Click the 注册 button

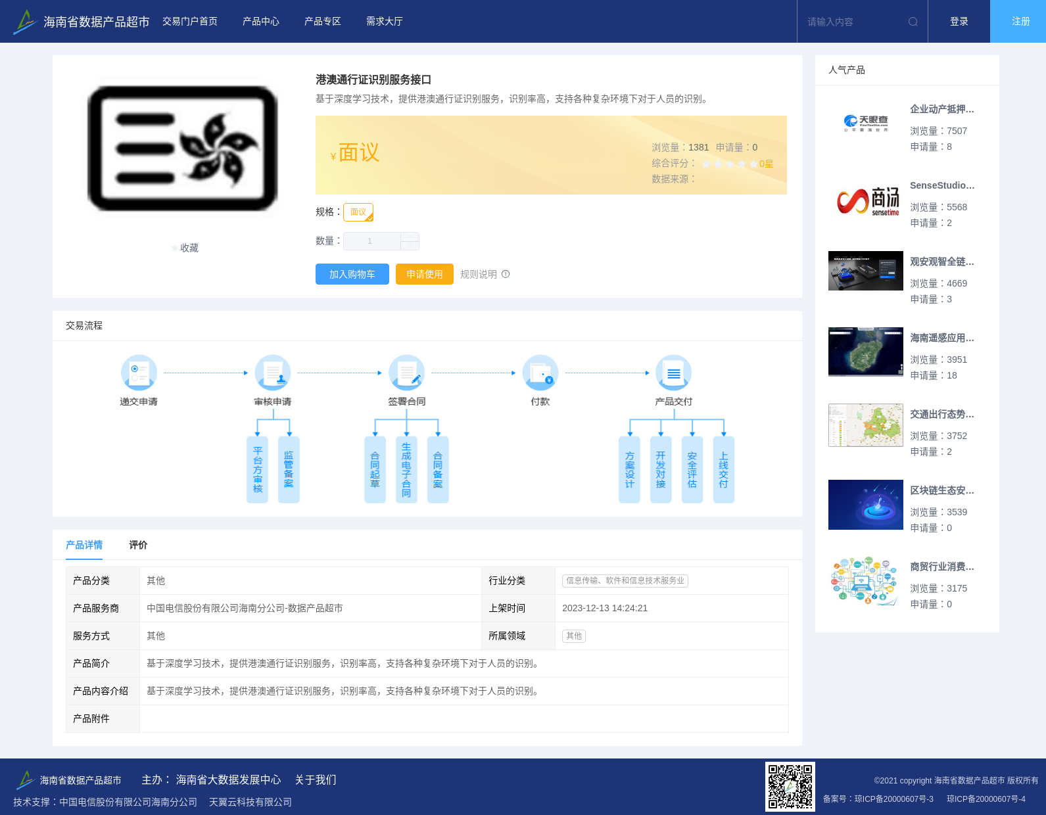click(1018, 22)
